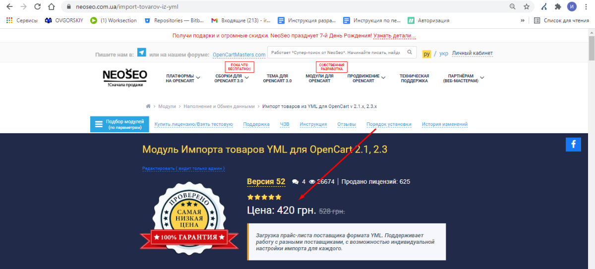
Task: Click the five-star rating
Action: pos(264,197)
